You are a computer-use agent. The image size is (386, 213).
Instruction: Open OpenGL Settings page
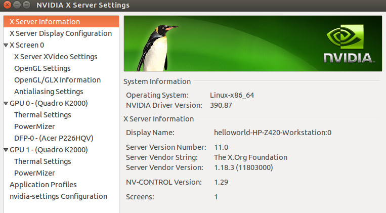(x=42, y=68)
